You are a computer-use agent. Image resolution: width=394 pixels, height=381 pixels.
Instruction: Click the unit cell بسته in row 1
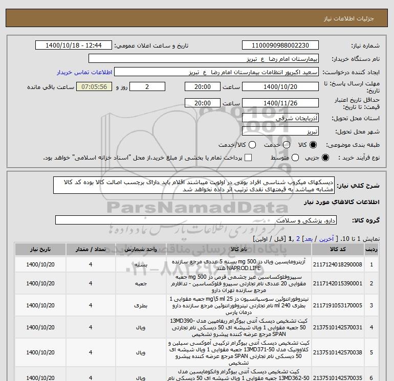point(141,265)
